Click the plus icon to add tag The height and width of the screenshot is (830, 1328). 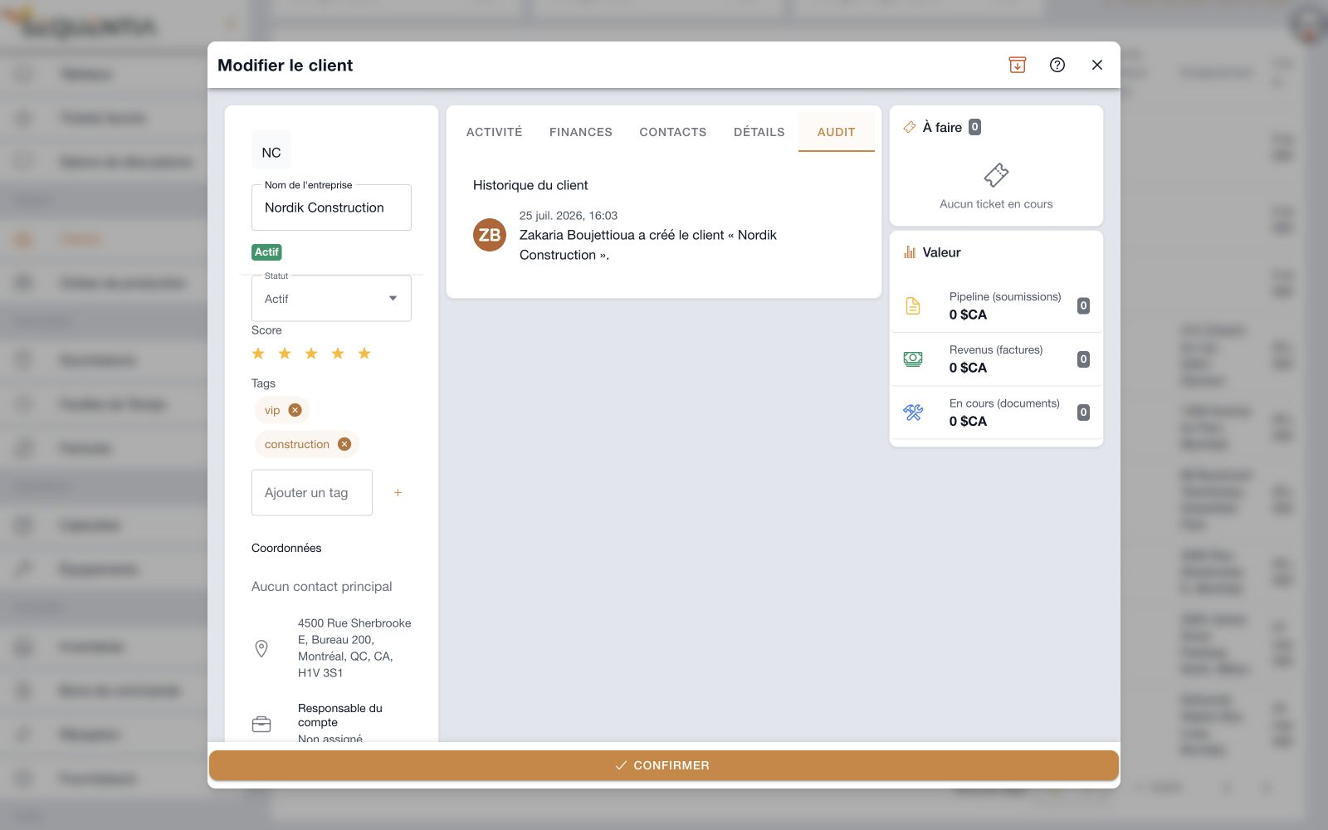click(x=398, y=493)
